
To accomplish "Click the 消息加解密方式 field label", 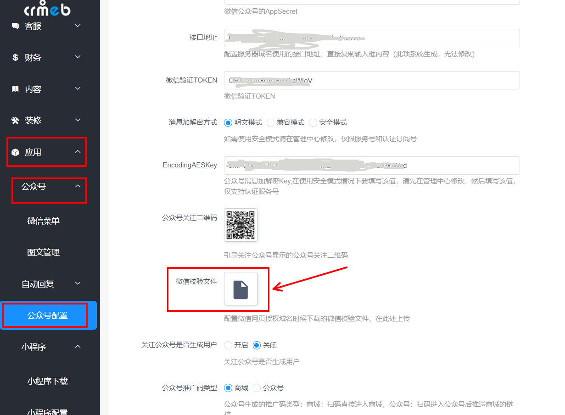I will tap(193, 122).
